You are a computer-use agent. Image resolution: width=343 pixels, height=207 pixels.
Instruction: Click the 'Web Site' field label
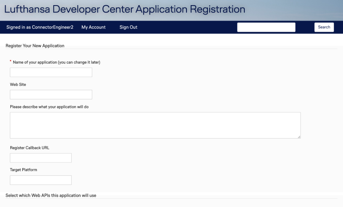point(18,85)
